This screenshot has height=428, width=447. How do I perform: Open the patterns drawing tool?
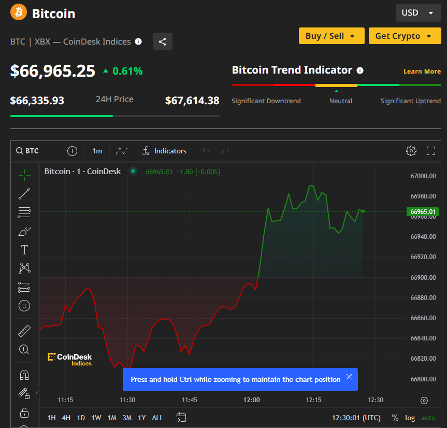pos(24,268)
